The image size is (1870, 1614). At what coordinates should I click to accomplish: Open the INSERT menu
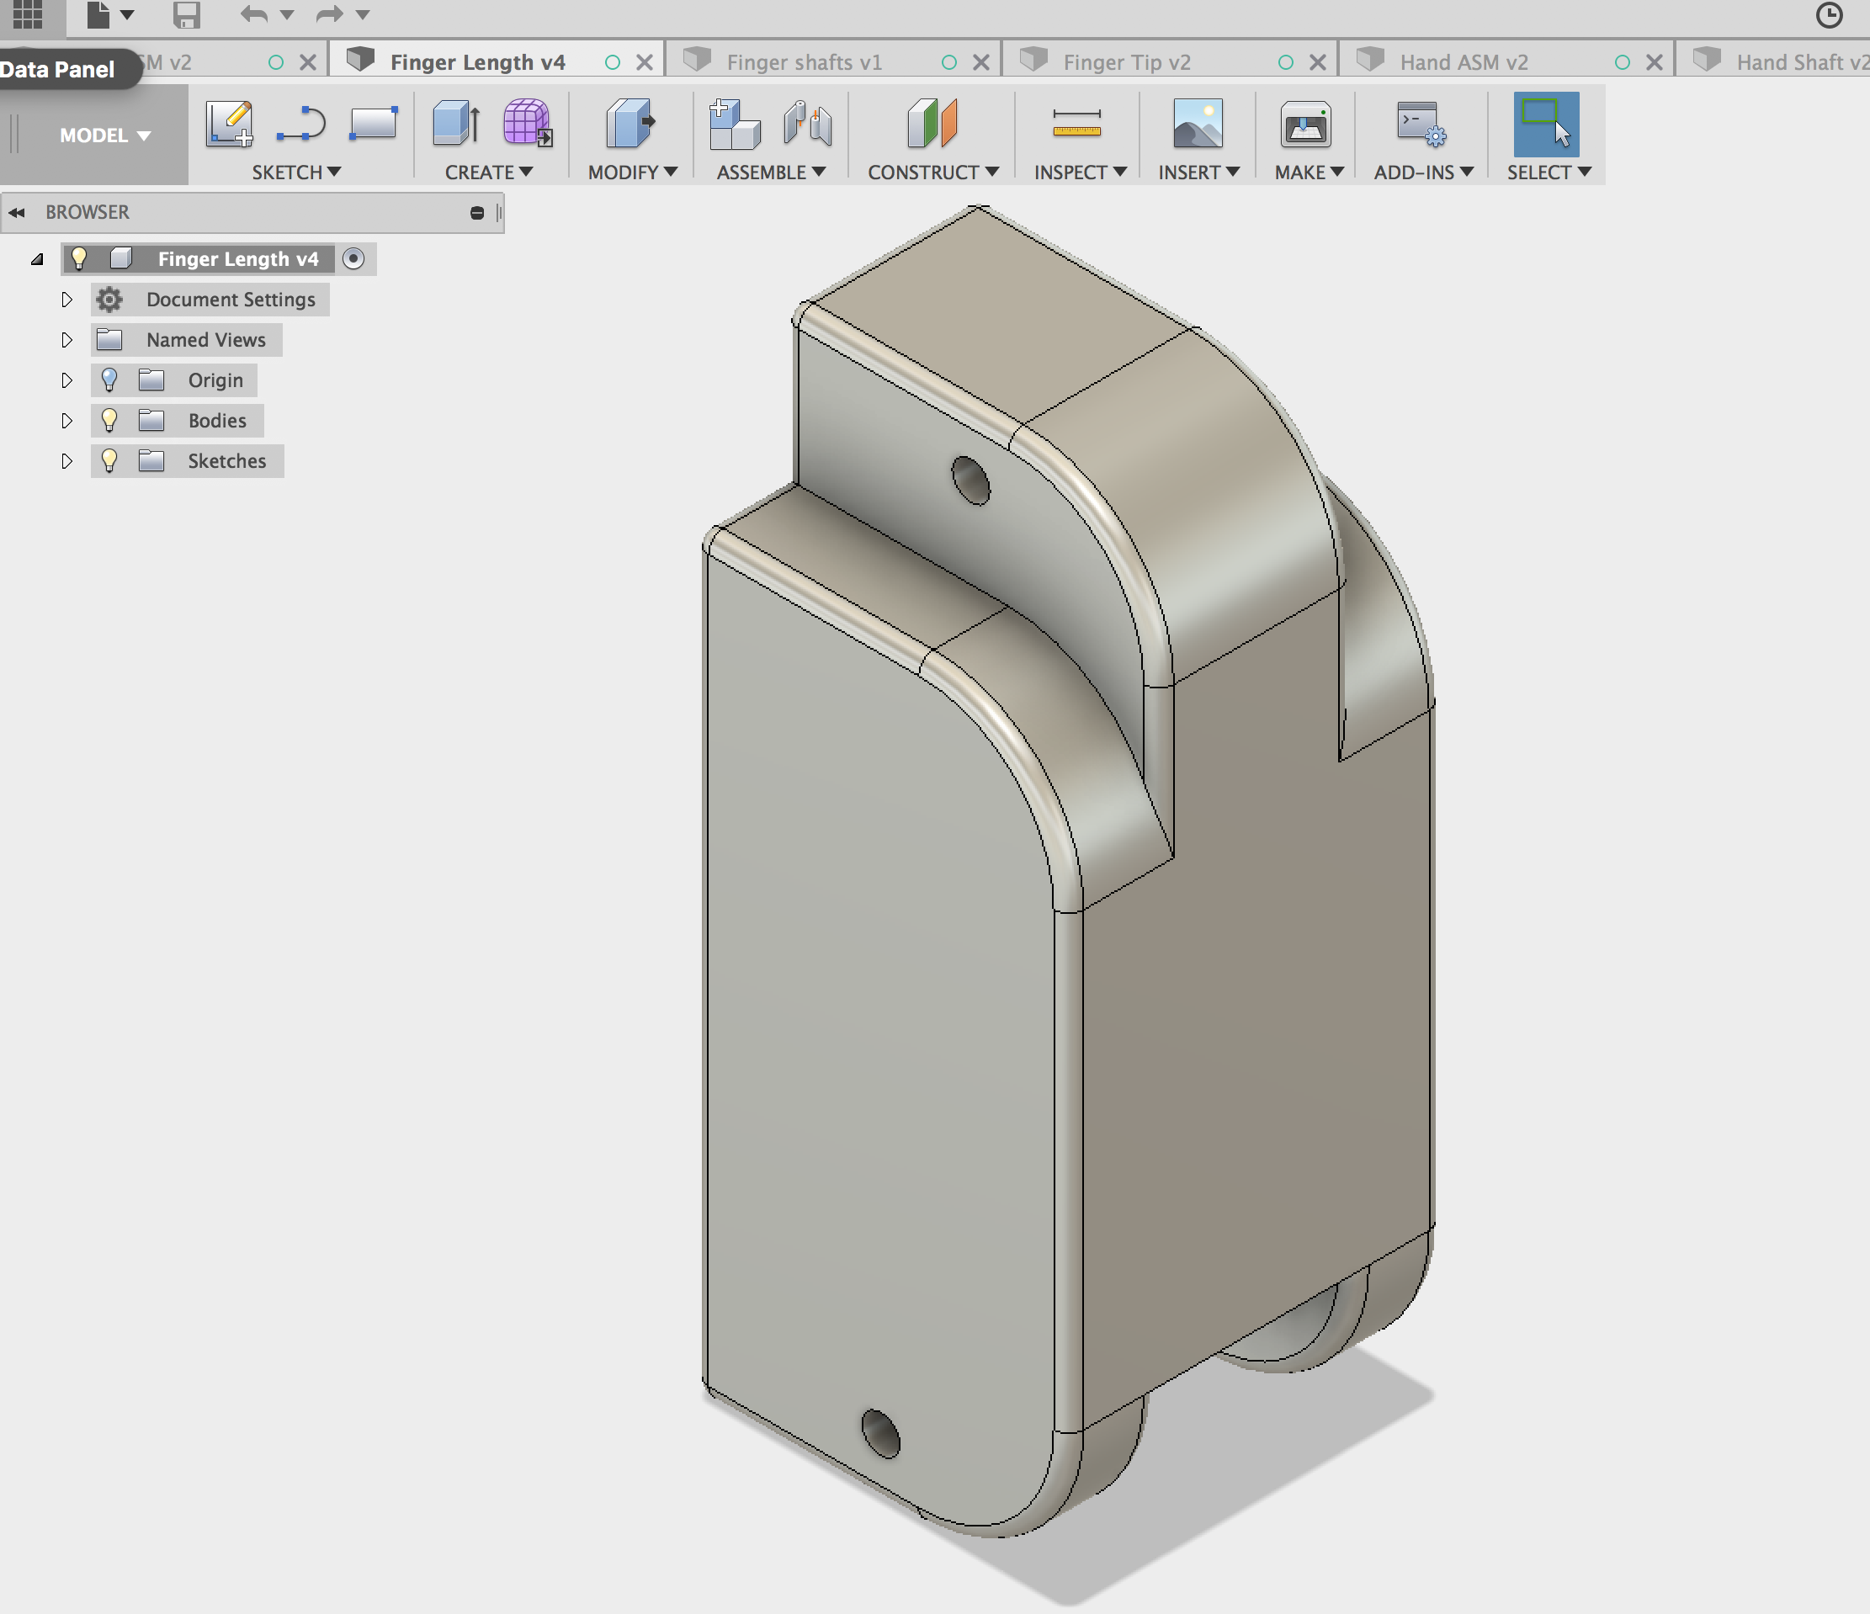tap(1198, 172)
